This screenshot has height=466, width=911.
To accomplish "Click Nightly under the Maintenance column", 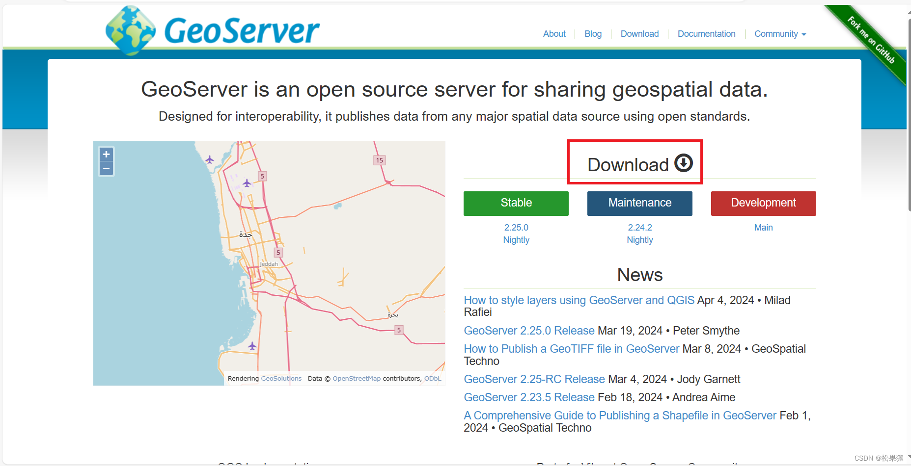I will tap(639, 240).
